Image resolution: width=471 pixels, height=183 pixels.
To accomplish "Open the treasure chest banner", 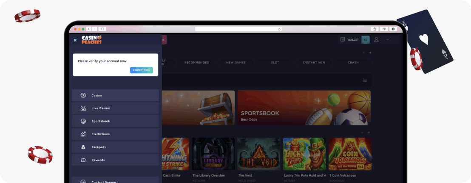I will pos(198,108).
